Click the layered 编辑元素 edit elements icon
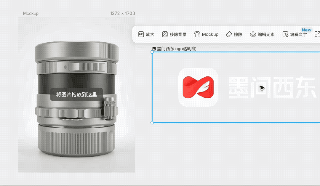Screen dimensions: 320x186 point(253,34)
